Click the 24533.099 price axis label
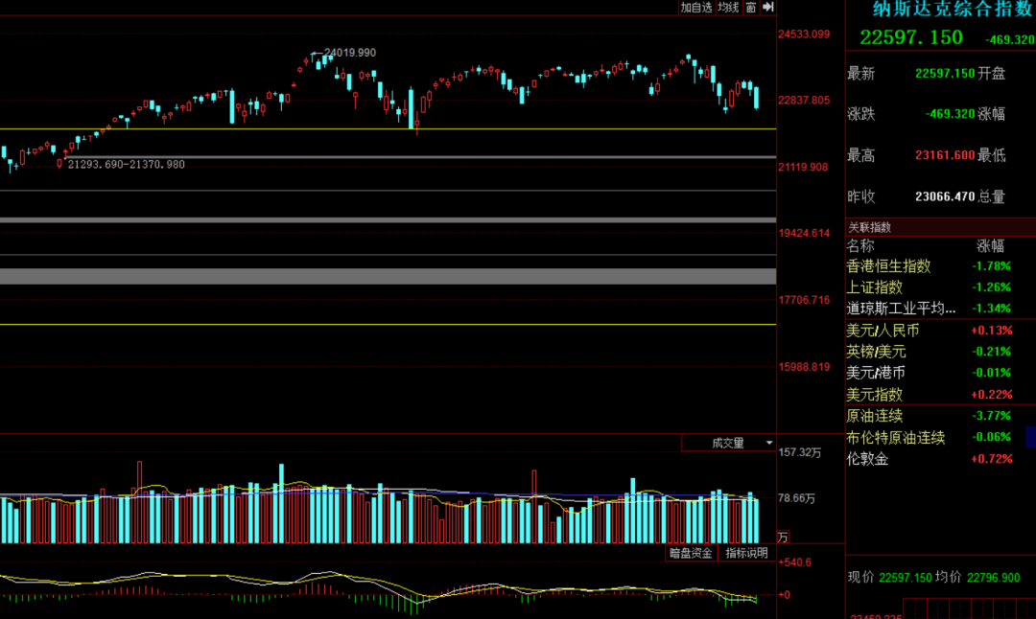The image size is (1036, 619). [x=804, y=34]
